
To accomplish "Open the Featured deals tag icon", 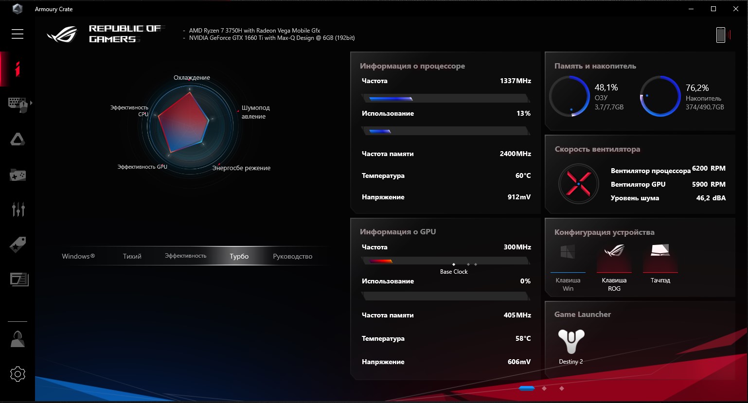I will pyautogui.click(x=18, y=245).
